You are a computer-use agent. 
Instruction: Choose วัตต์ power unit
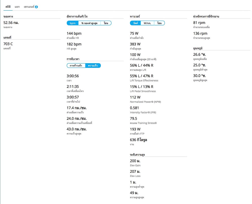135,23
